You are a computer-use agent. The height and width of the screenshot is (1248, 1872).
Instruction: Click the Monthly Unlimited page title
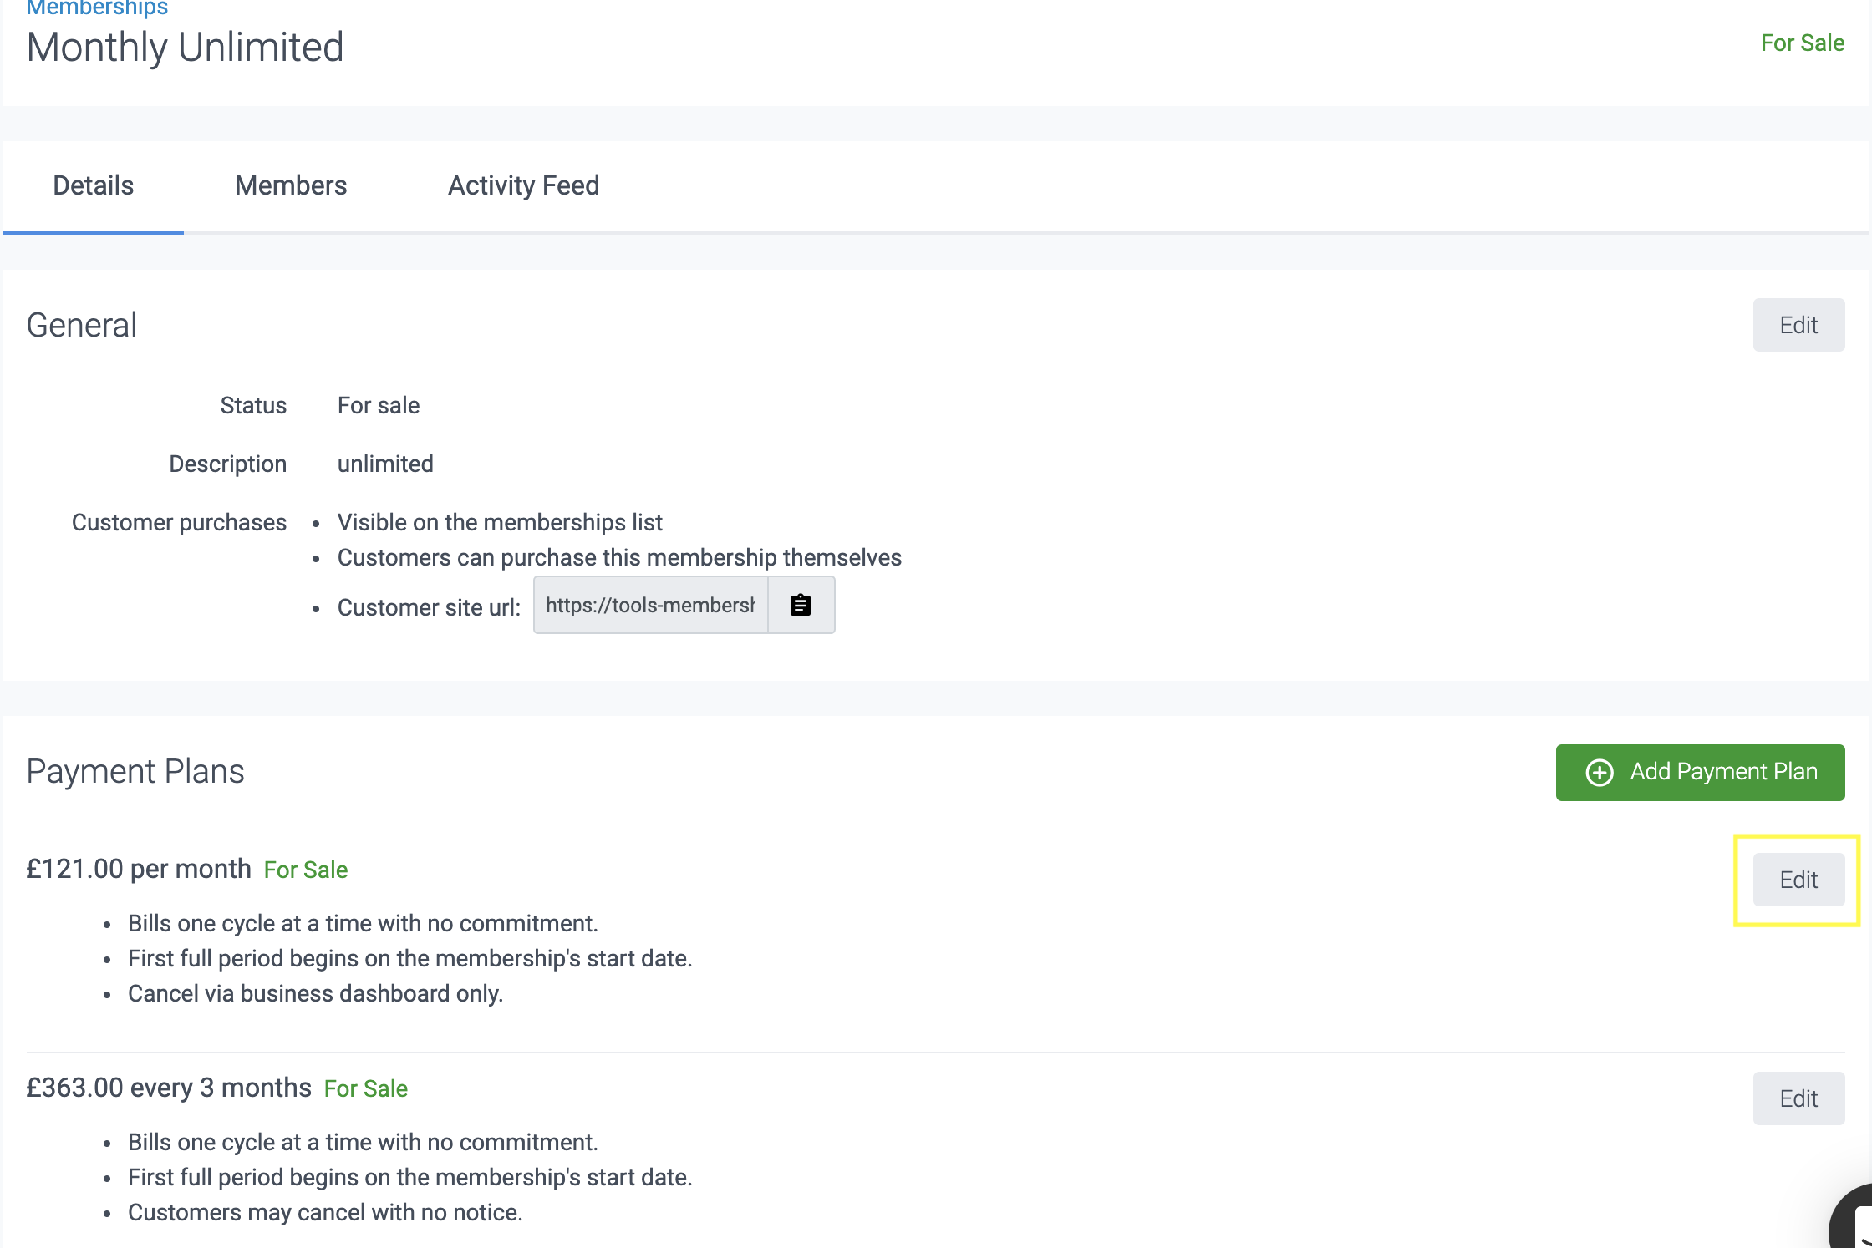[185, 48]
